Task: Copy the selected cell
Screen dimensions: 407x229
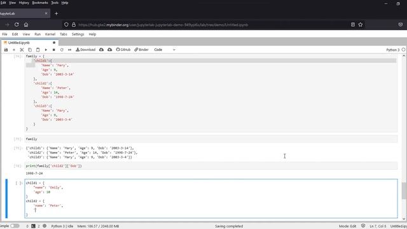Action: pyautogui.click(x=30, y=50)
